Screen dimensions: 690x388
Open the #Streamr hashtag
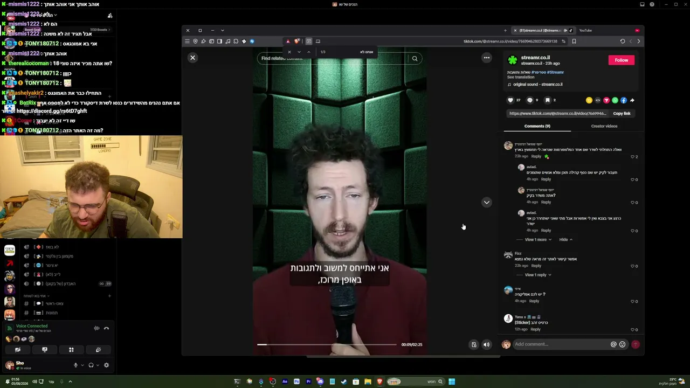[x=555, y=72]
